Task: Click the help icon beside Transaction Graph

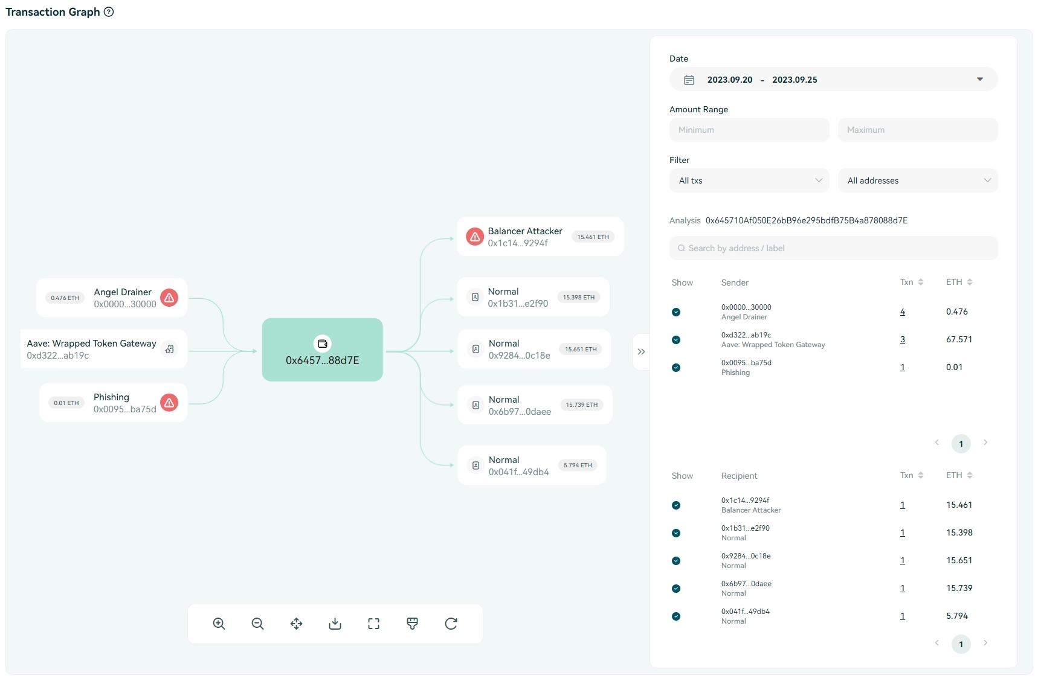Action: point(109,12)
